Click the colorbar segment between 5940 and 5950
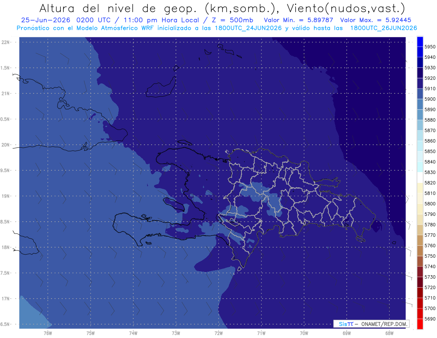The width and height of the screenshot is (437, 338). click(x=420, y=52)
